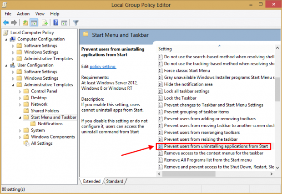Screen dimensions: 282x194
Task: Select User Configuration's Windows Settings tree item
Action: [x=41, y=78]
